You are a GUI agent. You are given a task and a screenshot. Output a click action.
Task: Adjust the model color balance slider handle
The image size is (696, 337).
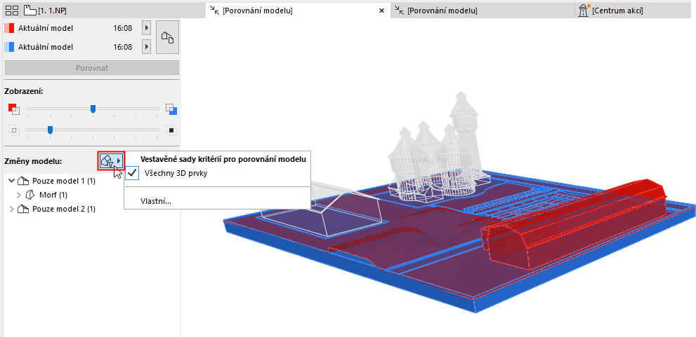click(x=93, y=109)
